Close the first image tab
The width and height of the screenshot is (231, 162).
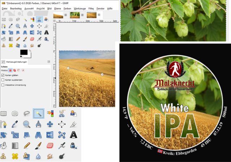(x=66, y=15)
